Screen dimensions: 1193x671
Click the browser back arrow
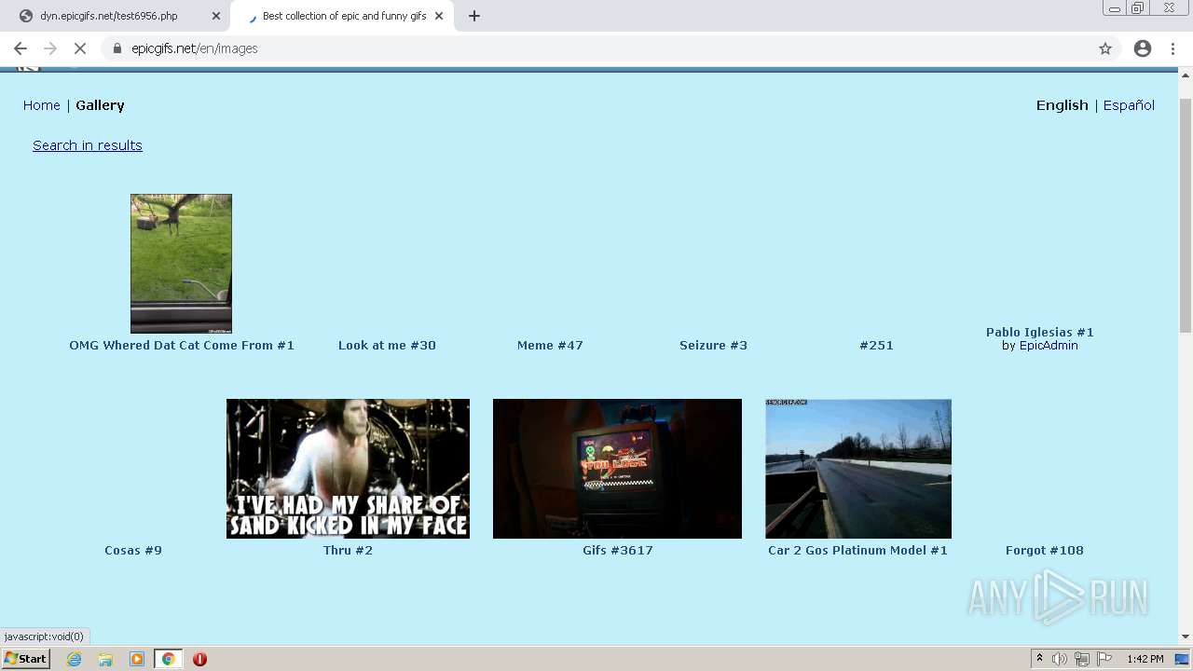pos(21,48)
